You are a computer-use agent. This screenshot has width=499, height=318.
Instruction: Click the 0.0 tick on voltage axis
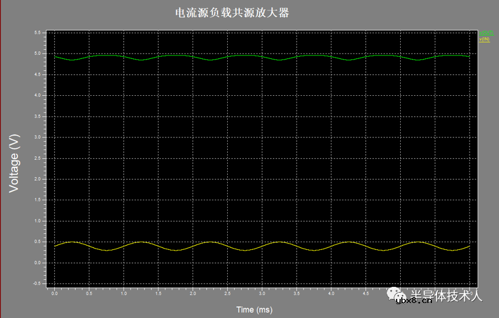pos(37,263)
